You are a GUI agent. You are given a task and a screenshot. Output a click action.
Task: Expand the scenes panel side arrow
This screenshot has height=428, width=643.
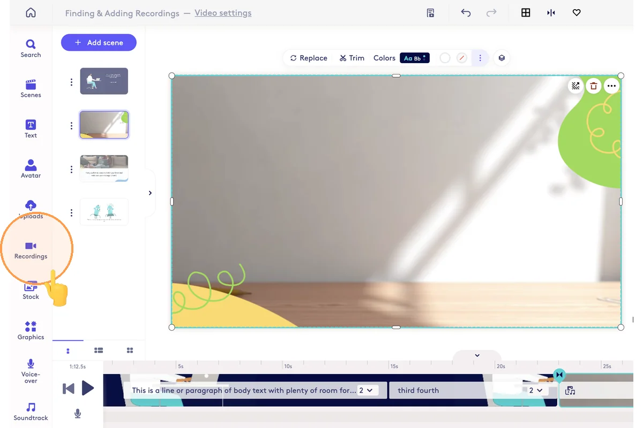pos(150,193)
